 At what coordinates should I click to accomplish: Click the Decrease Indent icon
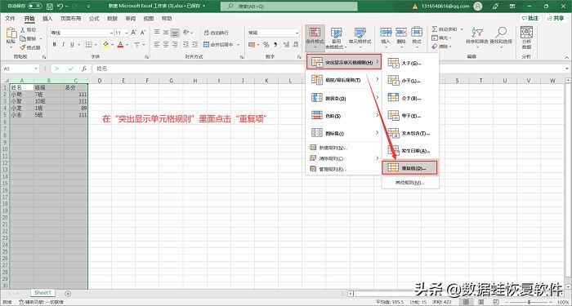point(185,45)
